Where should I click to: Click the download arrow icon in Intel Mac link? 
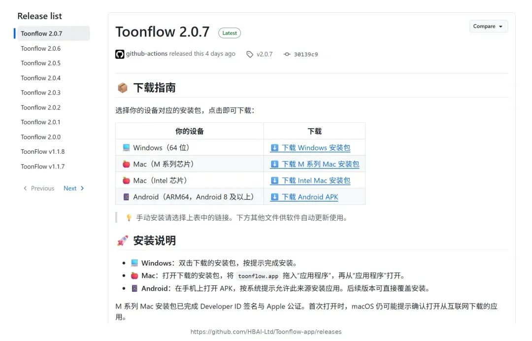pyautogui.click(x=274, y=180)
